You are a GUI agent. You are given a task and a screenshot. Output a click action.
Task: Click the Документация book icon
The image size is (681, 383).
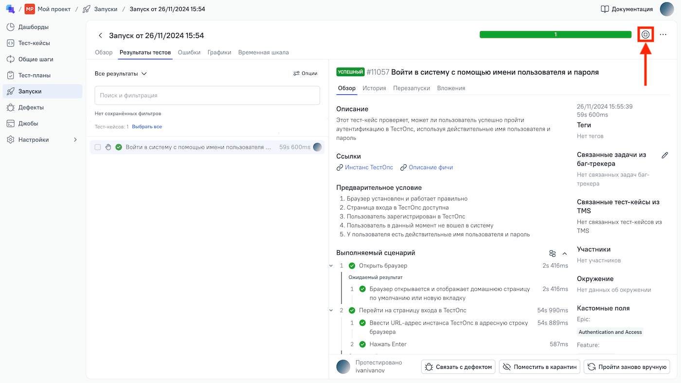pyautogui.click(x=605, y=9)
